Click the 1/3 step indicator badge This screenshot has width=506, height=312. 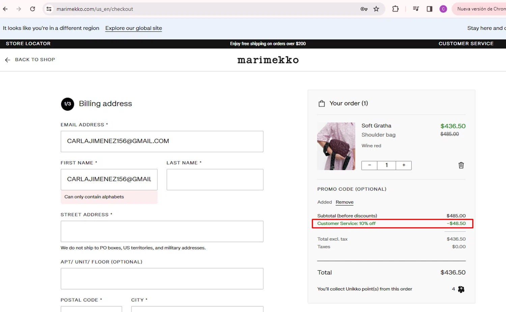click(x=67, y=104)
